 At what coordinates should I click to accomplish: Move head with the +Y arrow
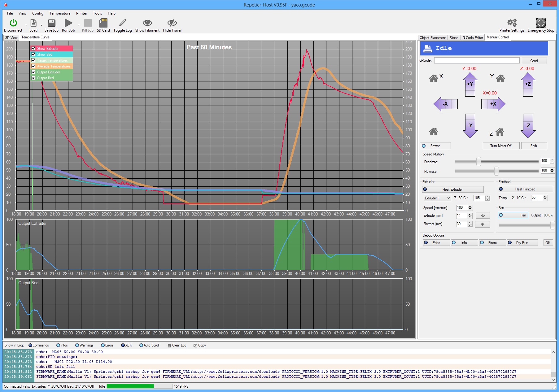click(470, 85)
